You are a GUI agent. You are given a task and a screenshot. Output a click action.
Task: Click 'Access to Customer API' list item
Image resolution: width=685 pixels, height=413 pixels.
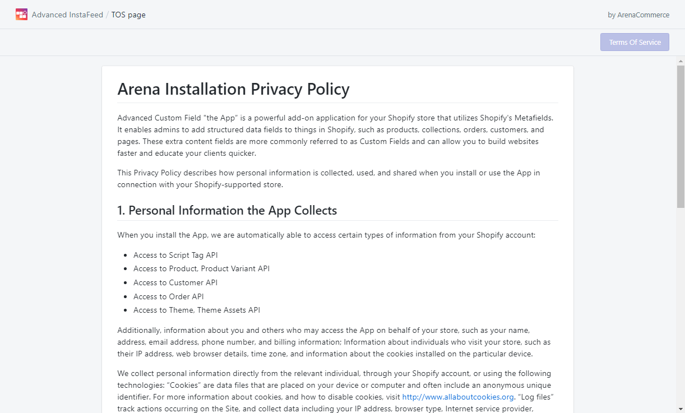[175, 283]
